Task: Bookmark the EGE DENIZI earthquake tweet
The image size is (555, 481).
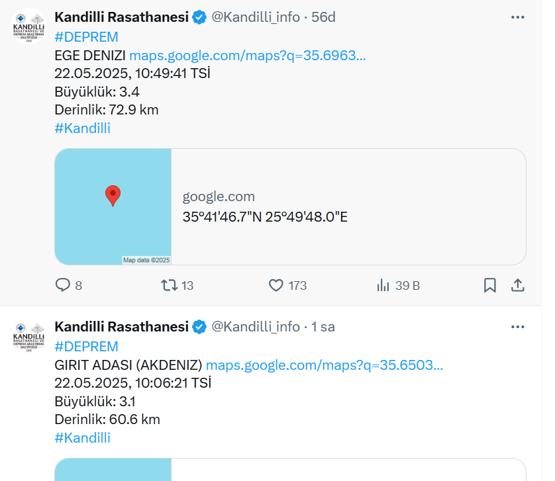Action: [x=489, y=285]
